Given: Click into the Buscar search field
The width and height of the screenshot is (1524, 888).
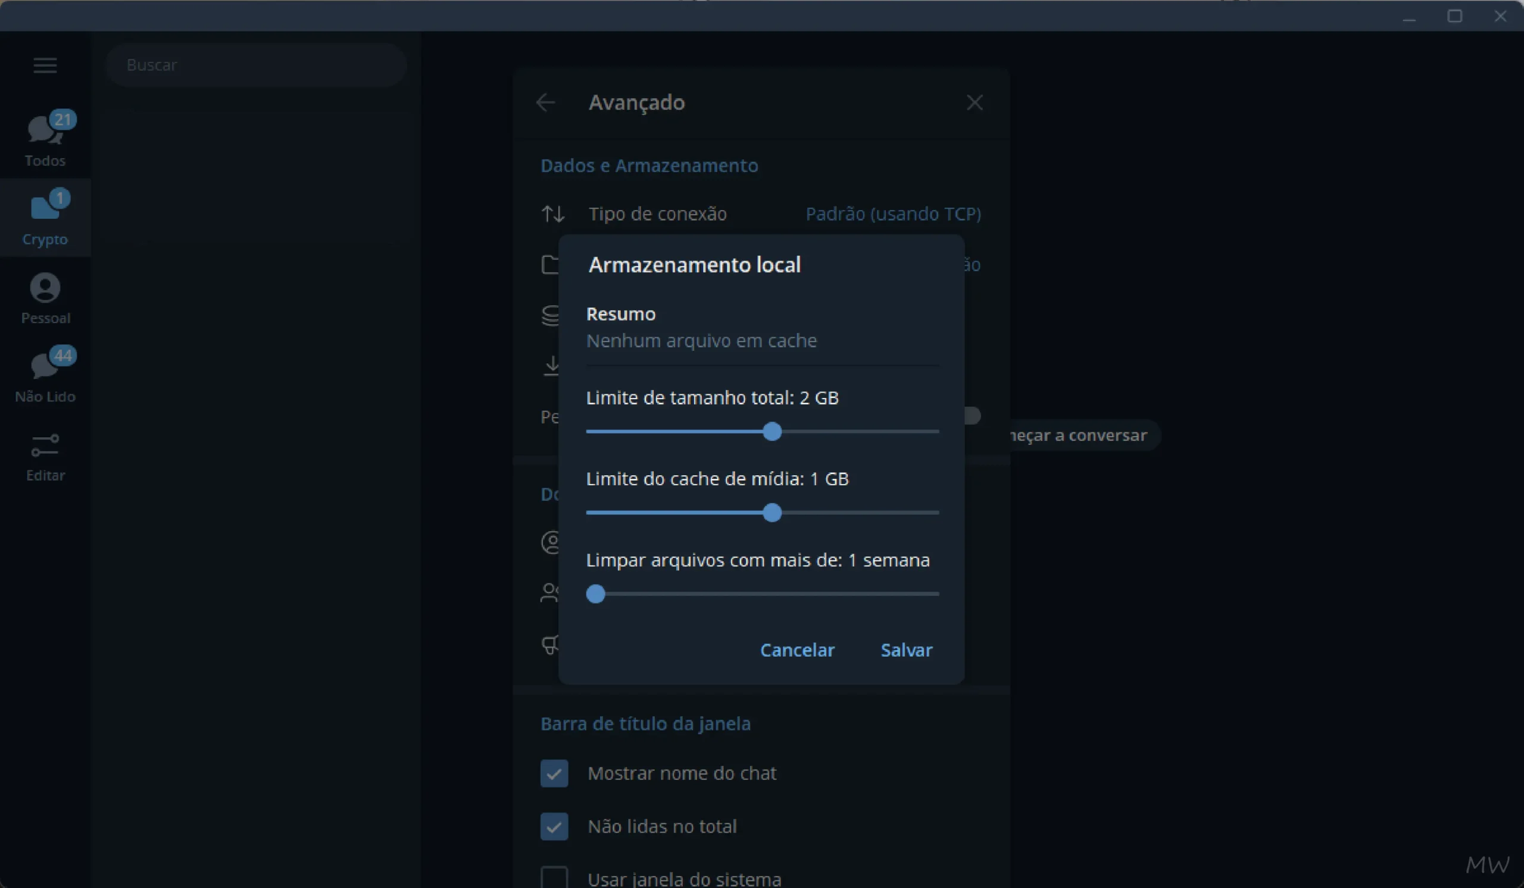Looking at the screenshot, I should [x=256, y=65].
